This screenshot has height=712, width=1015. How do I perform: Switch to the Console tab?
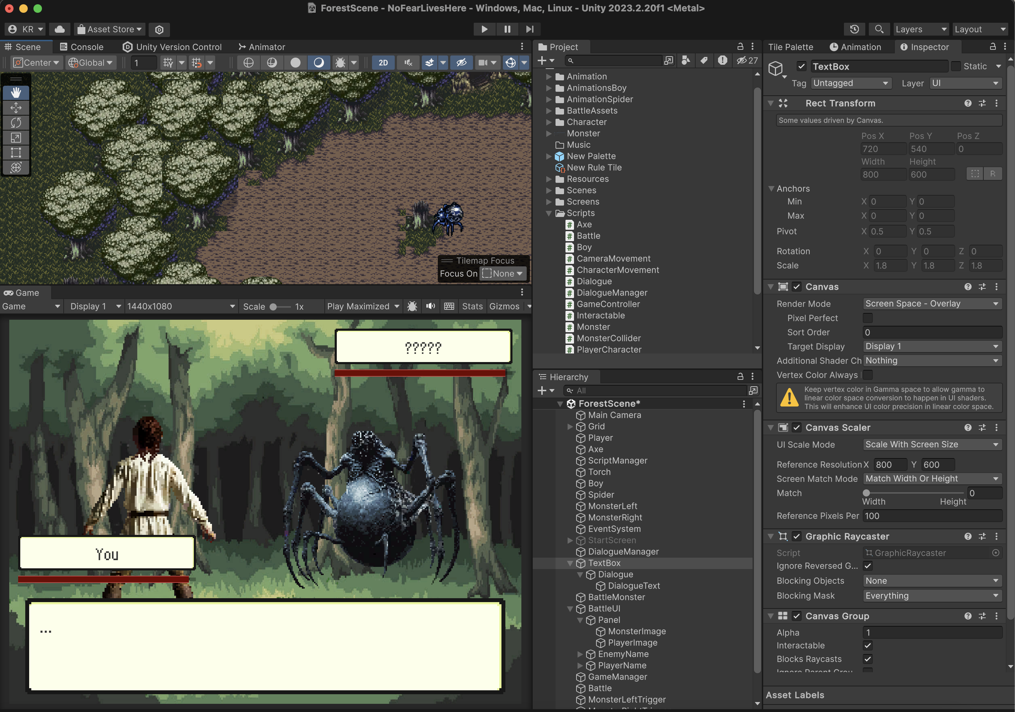click(82, 47)
